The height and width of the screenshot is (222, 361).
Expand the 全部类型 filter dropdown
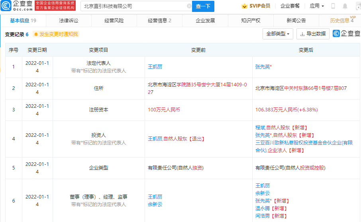[x=278, y=34]
